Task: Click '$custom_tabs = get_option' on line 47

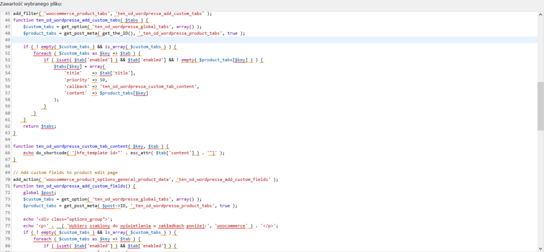Action: 55,27
